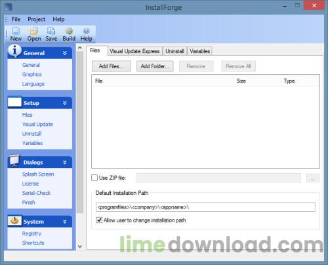Image resolution: width=328 pixels, height=265 pixels.
Task: Switch to the Variables tab
Action: coord(200,51)
